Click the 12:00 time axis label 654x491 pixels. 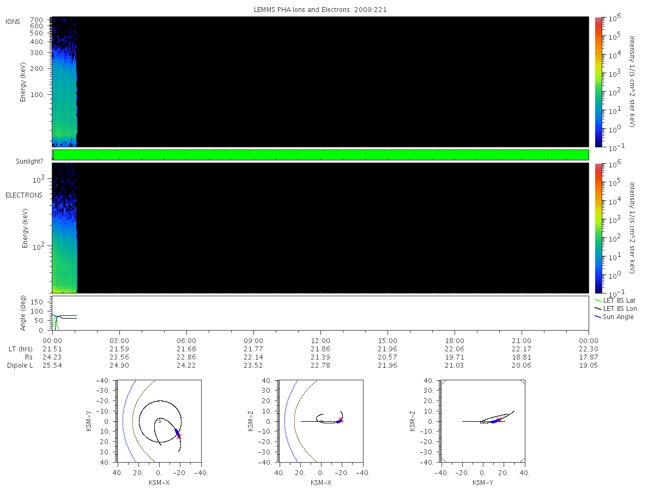point(320,340)
